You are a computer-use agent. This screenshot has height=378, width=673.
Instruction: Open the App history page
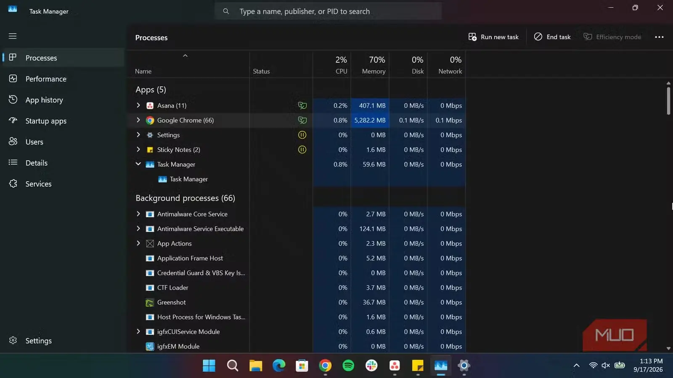coord(63,100)
